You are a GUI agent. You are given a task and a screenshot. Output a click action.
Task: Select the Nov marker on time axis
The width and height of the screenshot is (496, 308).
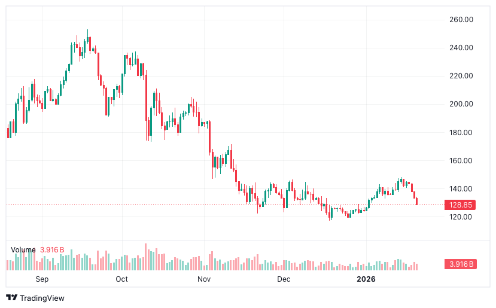pos(204,279)
